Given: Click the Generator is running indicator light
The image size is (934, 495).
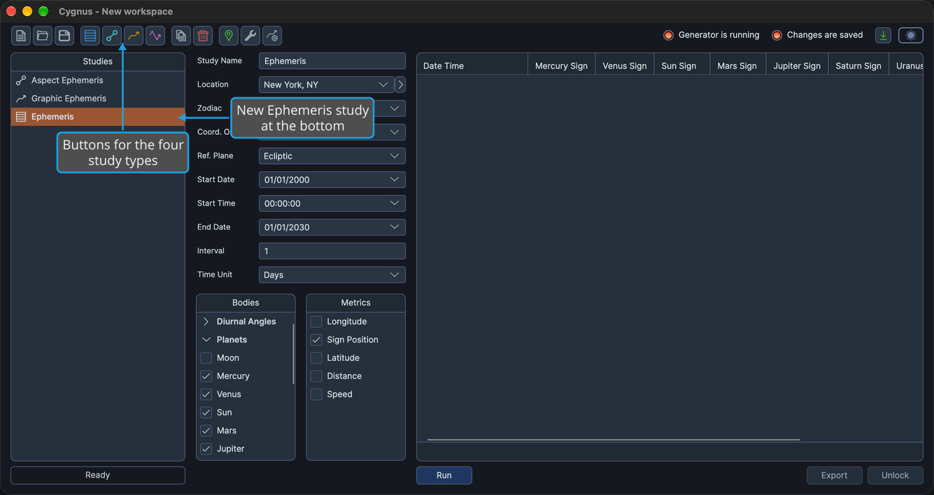Looking at the screenshot, I should coord(668,35).
